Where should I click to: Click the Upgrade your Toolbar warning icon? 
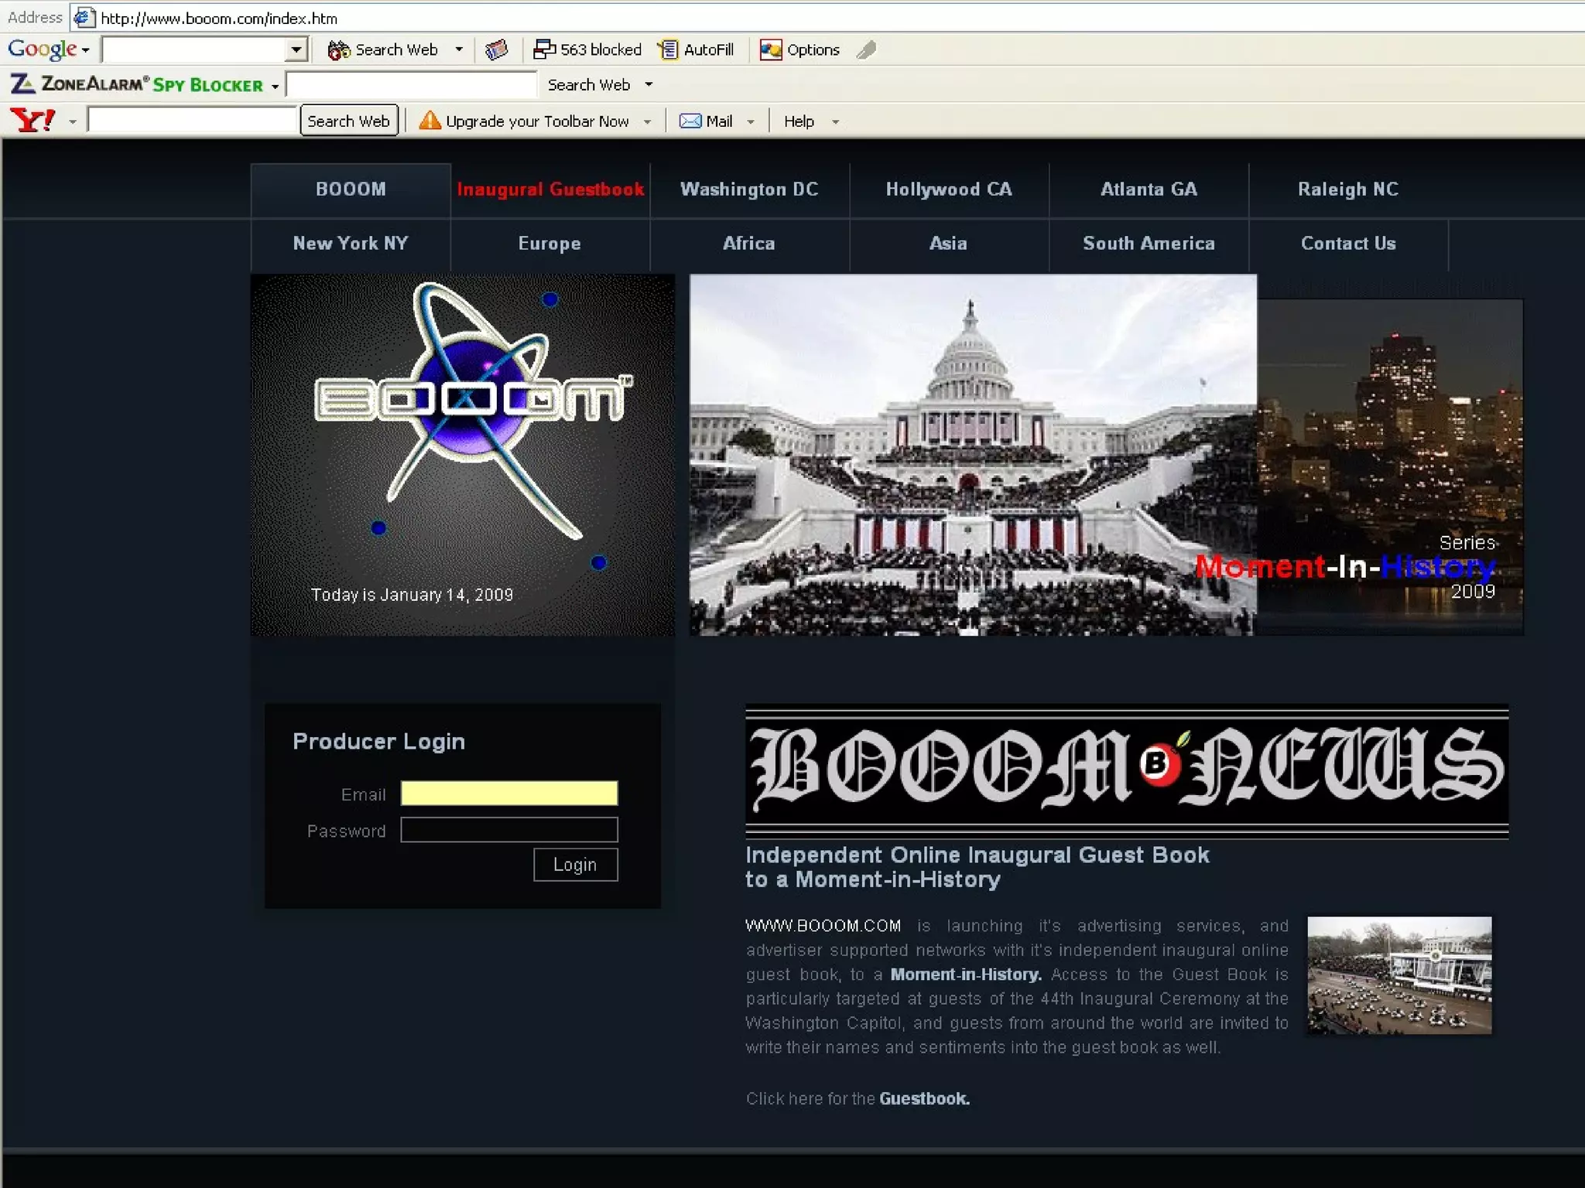(x=430, y=121)
